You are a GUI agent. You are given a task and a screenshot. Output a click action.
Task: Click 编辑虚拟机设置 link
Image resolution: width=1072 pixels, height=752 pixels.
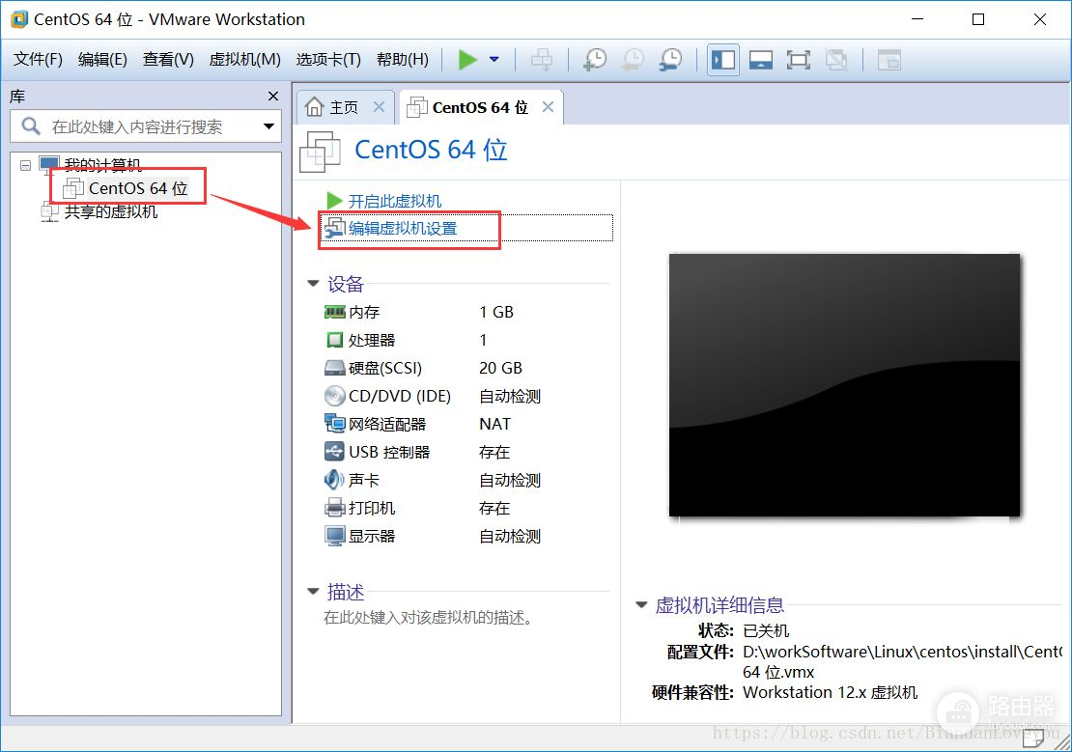click(402, 229)
